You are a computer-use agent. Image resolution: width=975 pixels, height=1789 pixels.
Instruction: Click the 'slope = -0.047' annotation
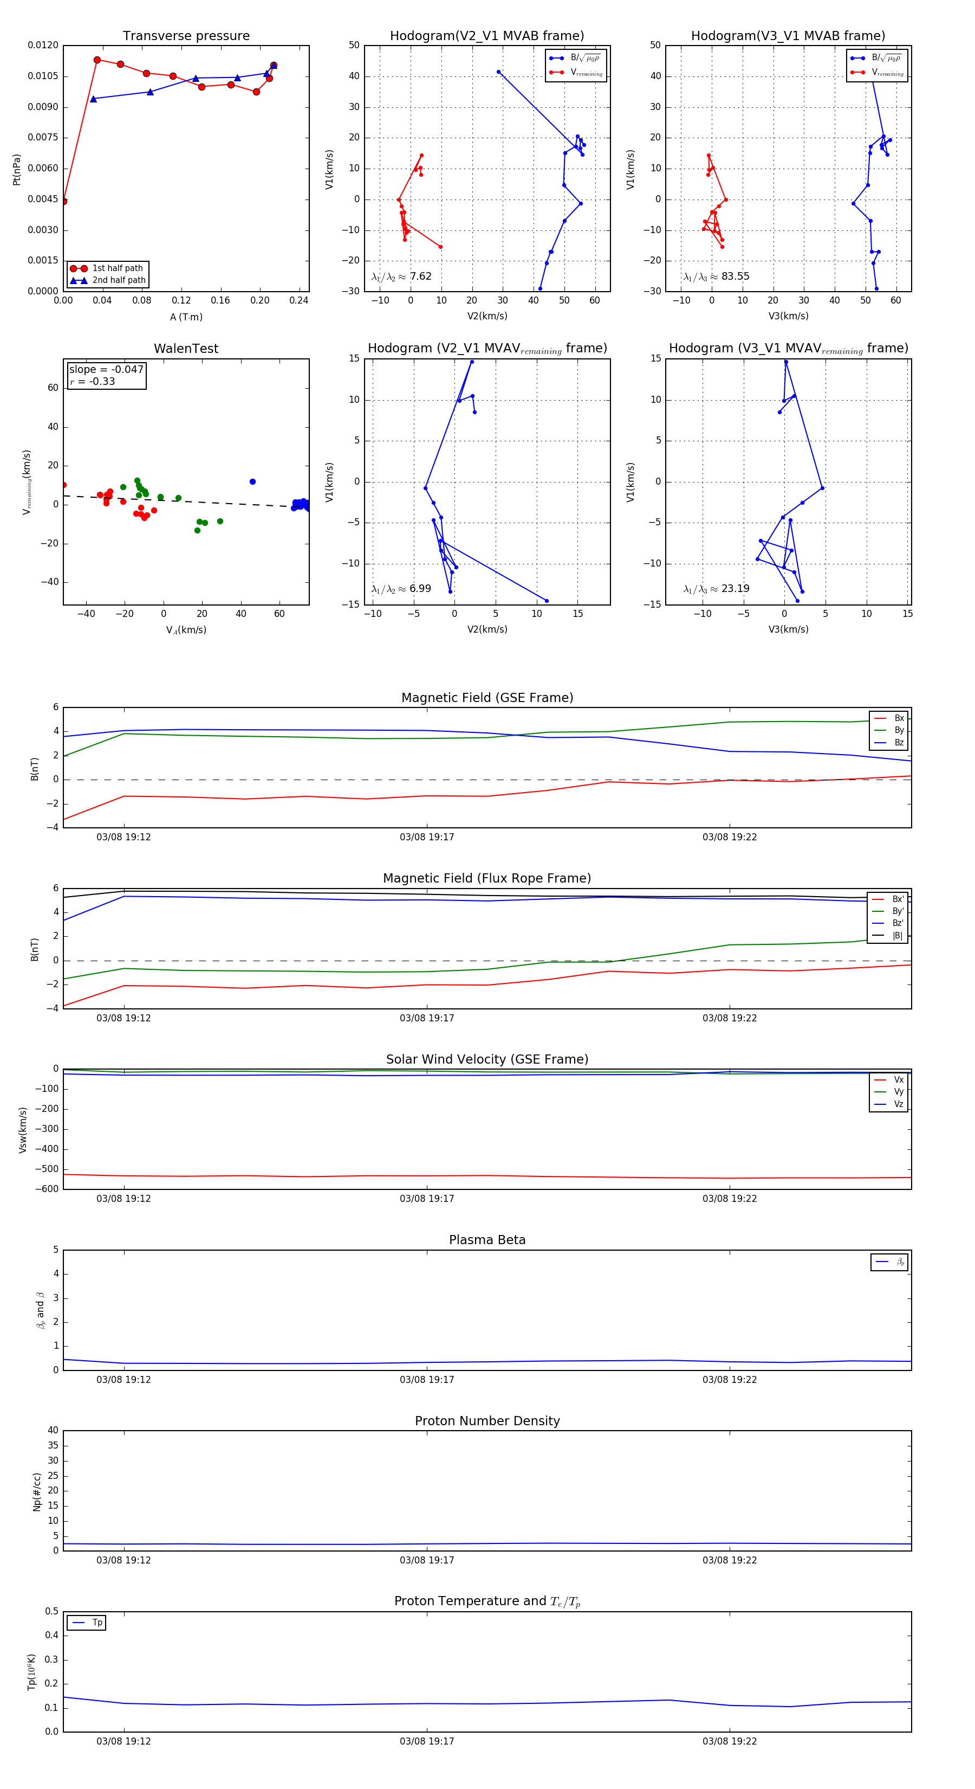[x=106, y=370]
